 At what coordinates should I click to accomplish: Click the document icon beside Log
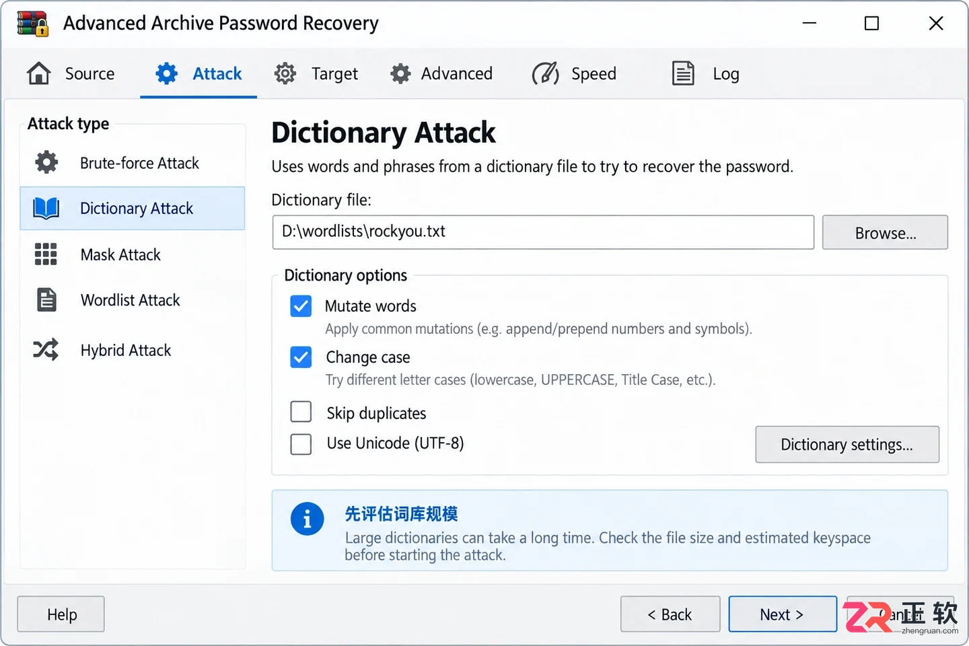pyautogui.click(x=683, y=73)
